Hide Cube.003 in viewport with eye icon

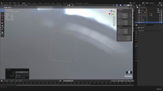coord(160,22)
